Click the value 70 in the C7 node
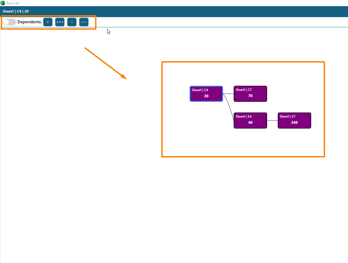 (250, 96)
